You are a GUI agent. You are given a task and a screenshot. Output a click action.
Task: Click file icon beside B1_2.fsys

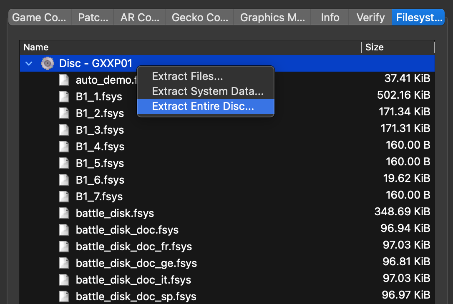tap(64, 113)
